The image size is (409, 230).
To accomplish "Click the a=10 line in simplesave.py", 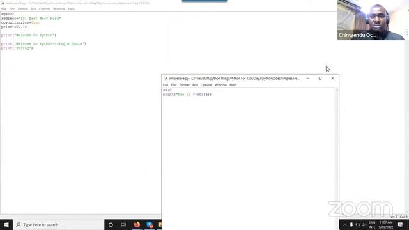I will pyautogui.click(x=167, y=90).
